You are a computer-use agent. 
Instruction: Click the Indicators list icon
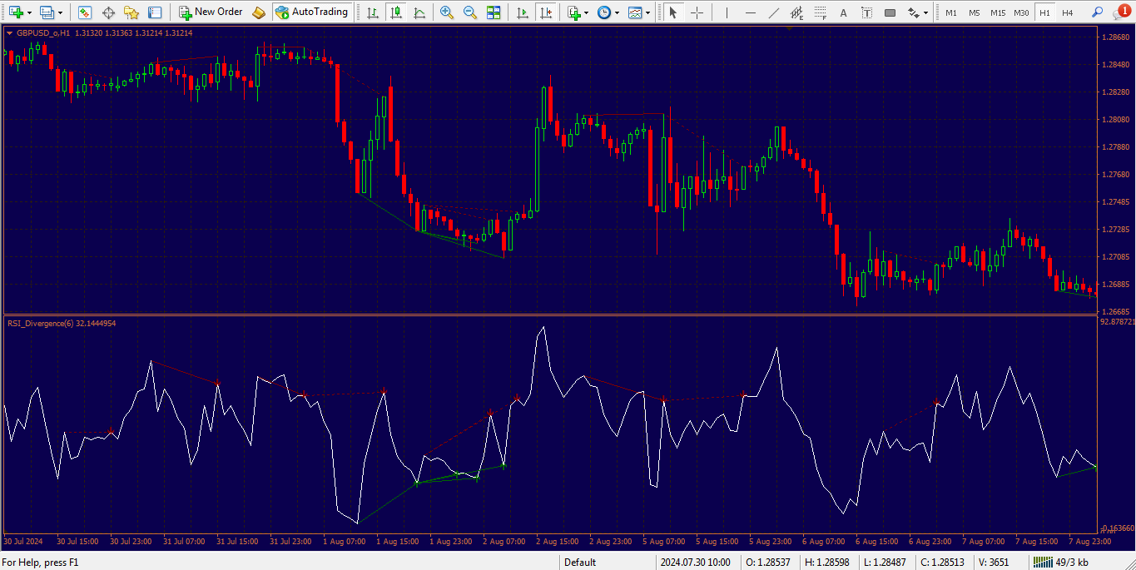coord(573,12)
